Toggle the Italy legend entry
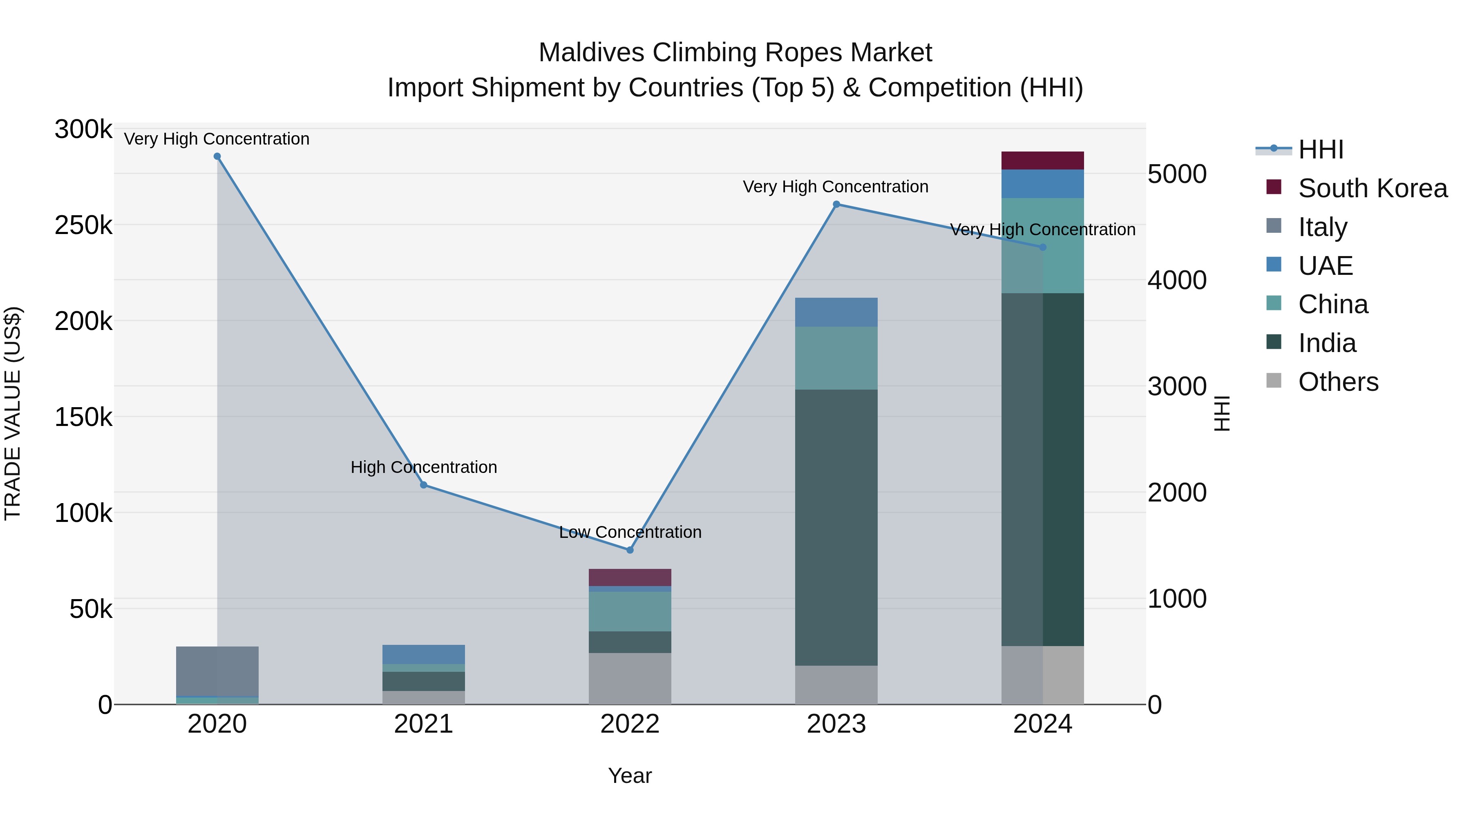The image size is (1471, 827). pyautogui.click(x=1307, y=227)
